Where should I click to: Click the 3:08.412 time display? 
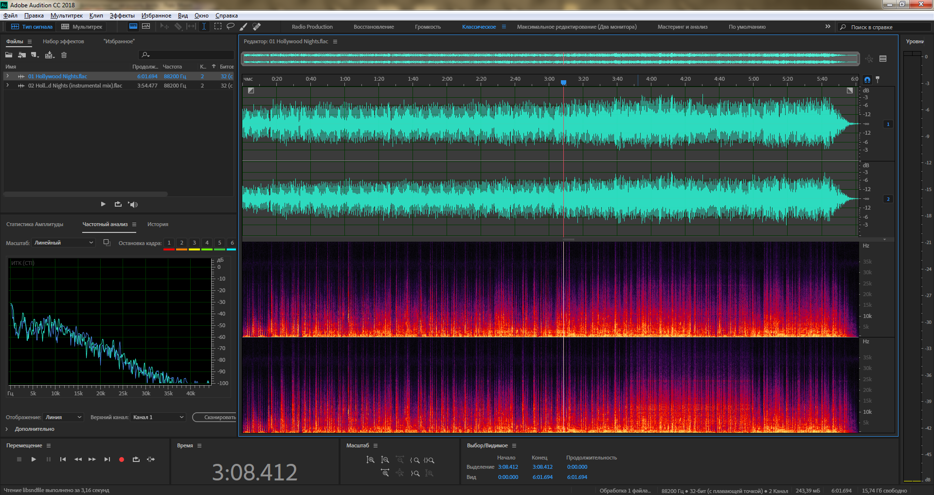[254, 472]
